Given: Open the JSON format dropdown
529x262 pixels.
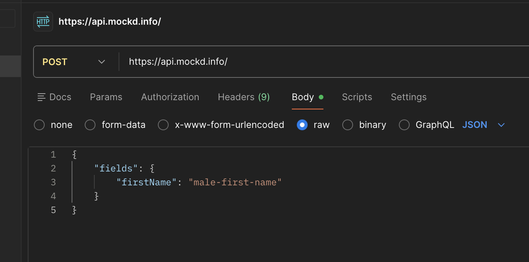Looking at the screenshot, I should 475,124.
